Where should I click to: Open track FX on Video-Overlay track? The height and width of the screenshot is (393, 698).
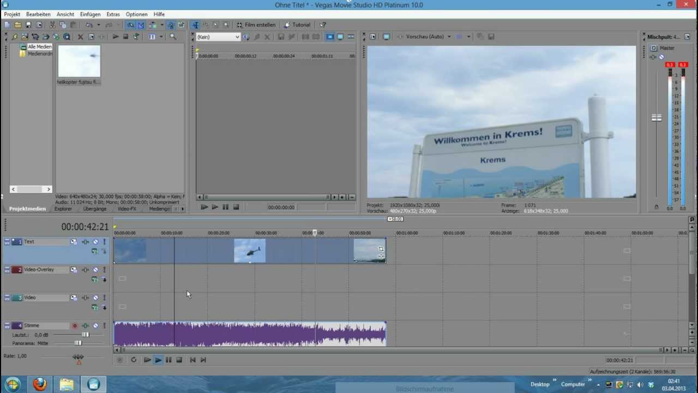pyautogui.click(x=85, y=270)
